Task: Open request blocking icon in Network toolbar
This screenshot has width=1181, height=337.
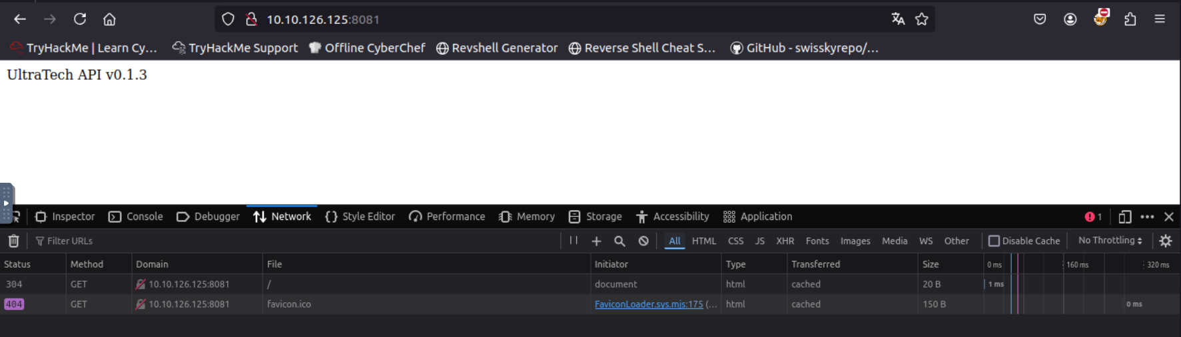Action: (x=643, y=241)
